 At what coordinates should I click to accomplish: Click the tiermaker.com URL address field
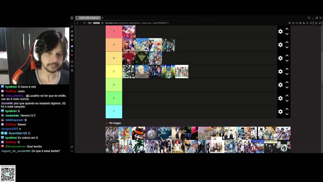pyautogui.click(x=137, y=23)
